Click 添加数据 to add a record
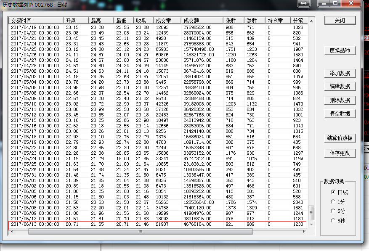The height and width of the screenshot is (251, 369). (340, 74)
